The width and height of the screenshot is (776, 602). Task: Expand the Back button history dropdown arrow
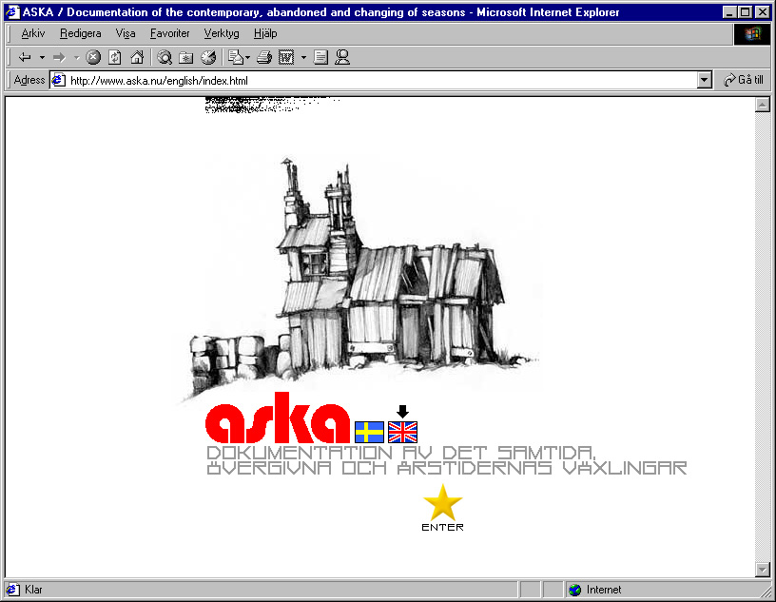coord(42,57)
